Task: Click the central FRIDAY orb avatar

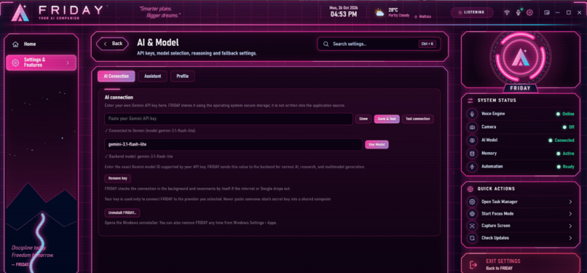Action: tap(520, 58)
